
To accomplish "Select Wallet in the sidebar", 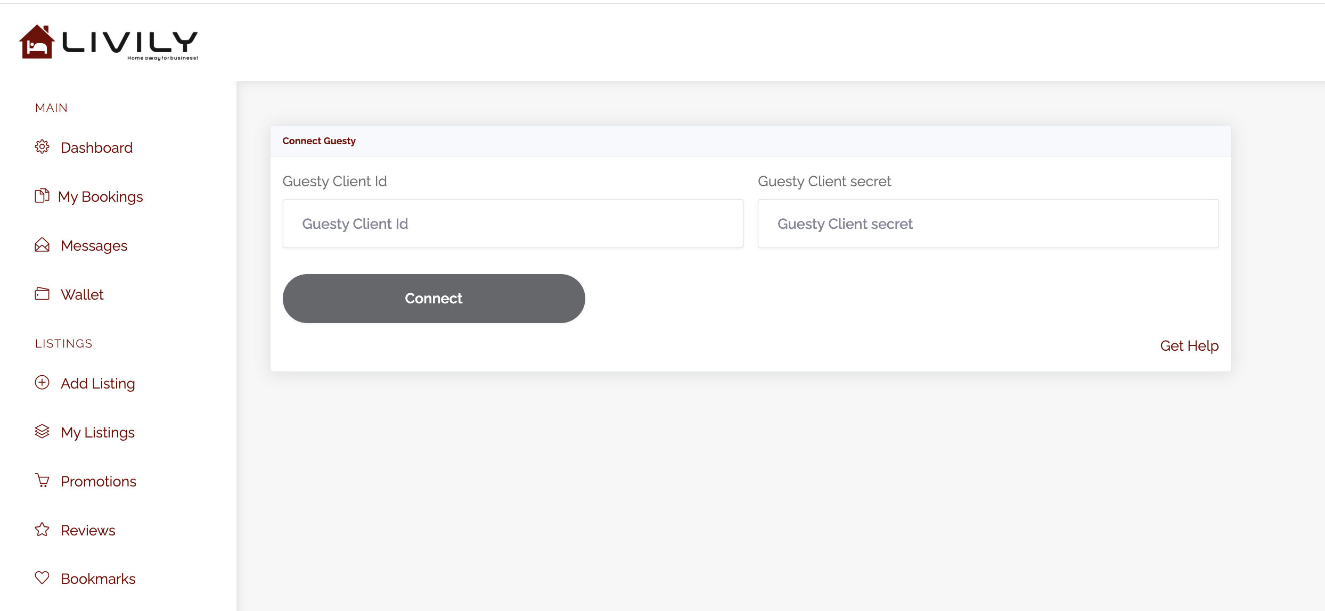I will coord(82,294).
